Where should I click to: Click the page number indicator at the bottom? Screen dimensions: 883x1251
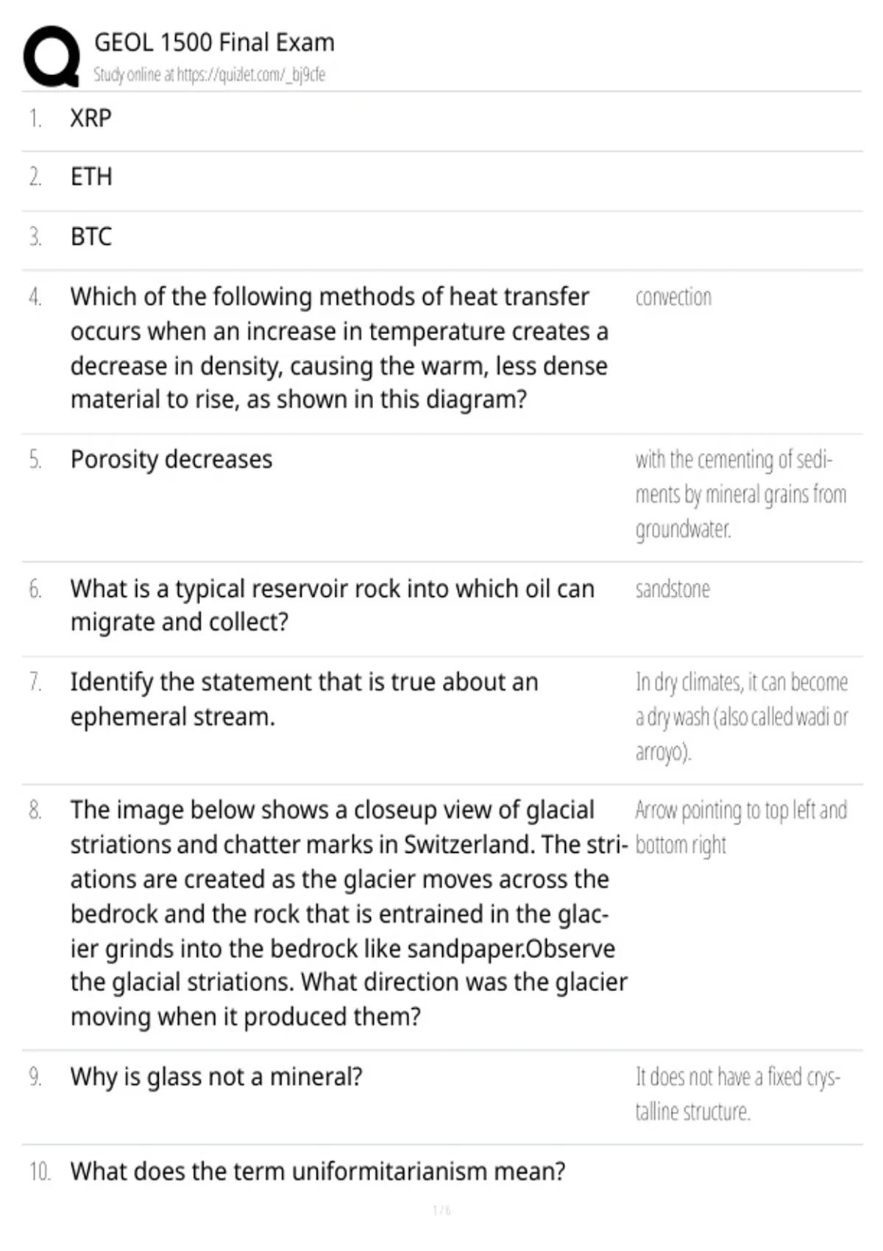tap(441, 1211)
